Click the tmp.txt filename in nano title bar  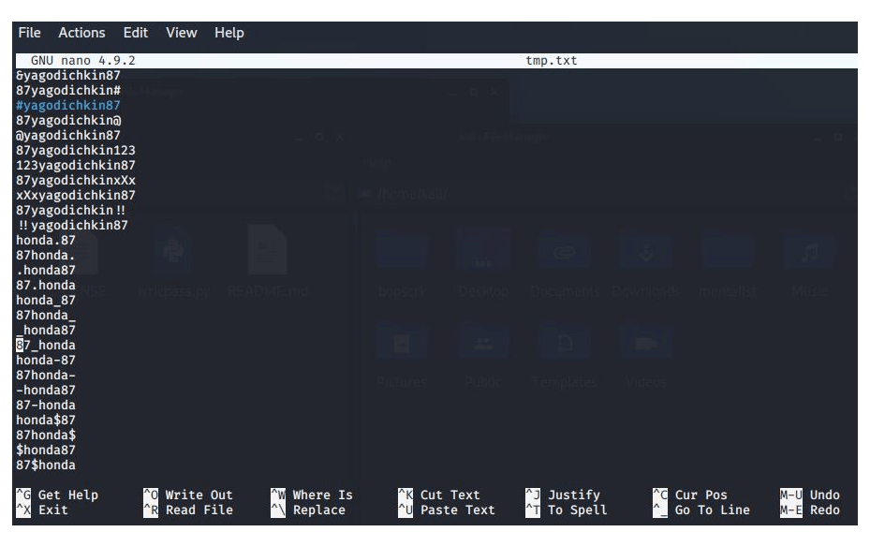(x=552, y=61)
